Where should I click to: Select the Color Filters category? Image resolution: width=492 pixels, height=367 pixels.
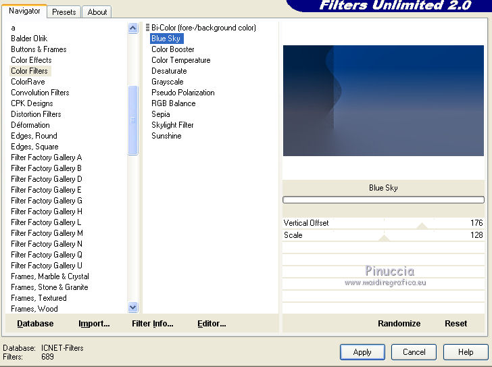pyautogui.click(x=30, y=71)
